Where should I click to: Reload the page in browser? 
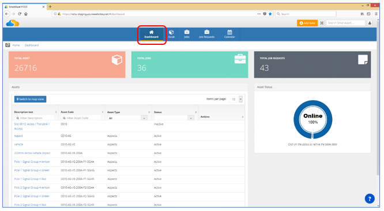(x=20, y=14)
